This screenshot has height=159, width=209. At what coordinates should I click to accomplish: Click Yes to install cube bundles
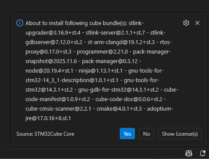pos(127,134)
